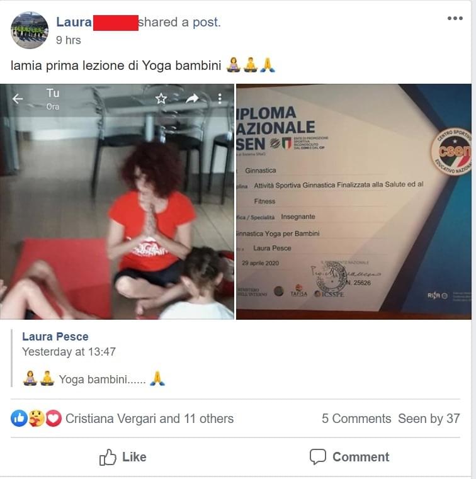Open the yoga lesson photo
This screenshot has height=479, width=476.
point(117,201)
